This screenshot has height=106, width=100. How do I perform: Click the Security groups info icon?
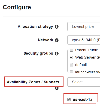pos(57,54)
